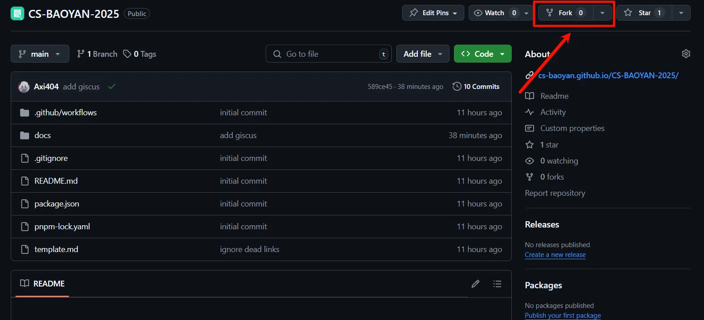Click the Axi404 author avatar

point(24,87)
